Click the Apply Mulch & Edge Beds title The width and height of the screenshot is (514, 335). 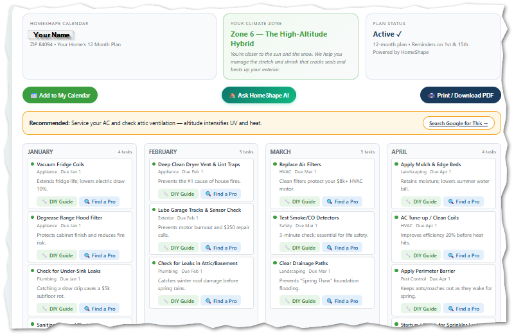[x=430, y=164]
